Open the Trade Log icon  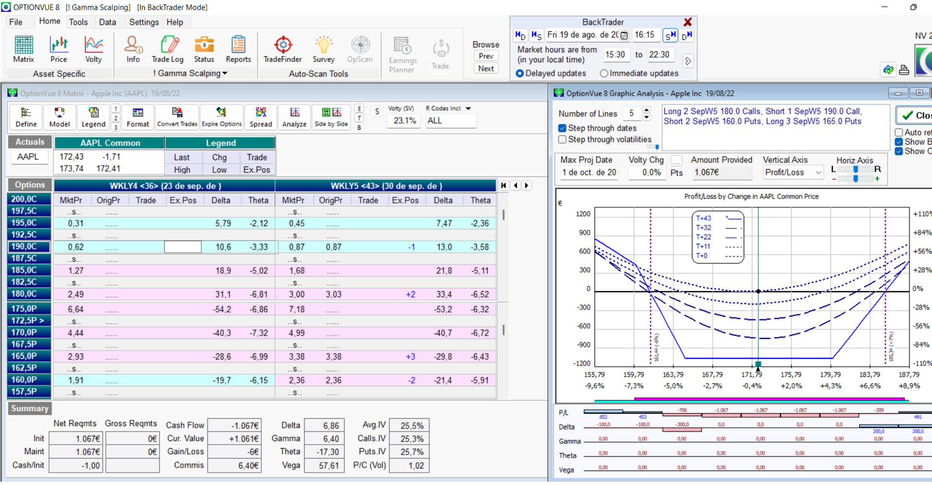167,49
